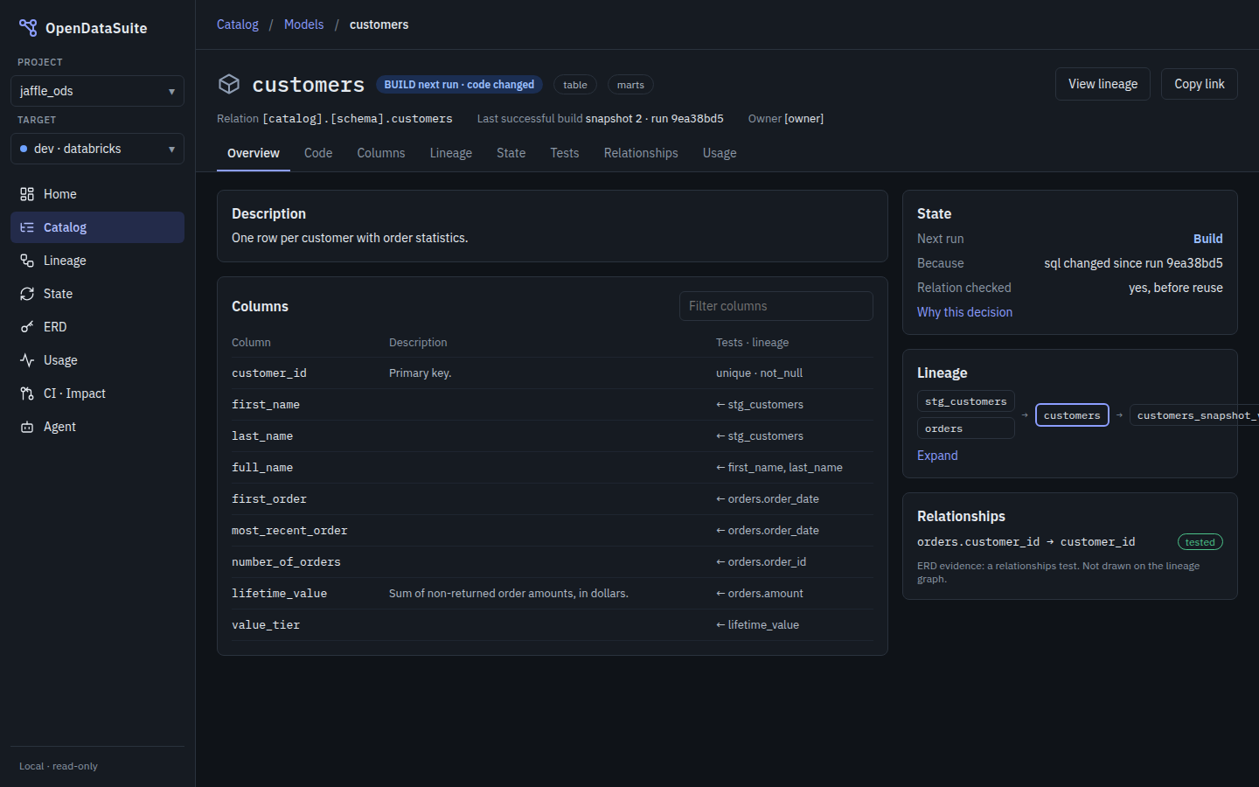This screenshot has width=1259, height=787.
Task: Click the Filter columns input field
Action: tap(776, 306)
